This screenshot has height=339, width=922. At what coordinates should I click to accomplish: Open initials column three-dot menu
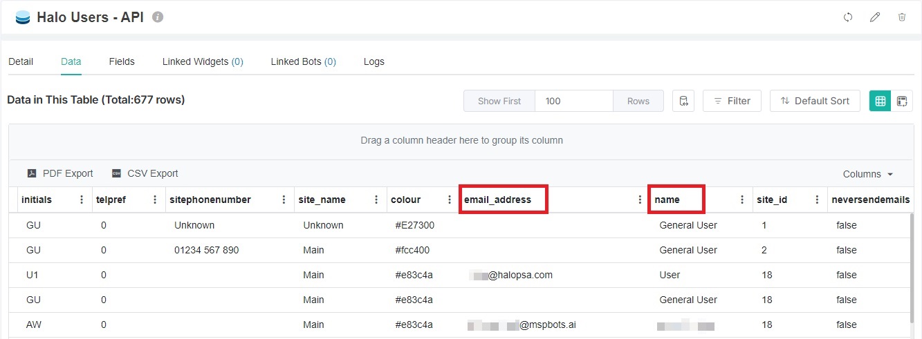pos(82,200)
